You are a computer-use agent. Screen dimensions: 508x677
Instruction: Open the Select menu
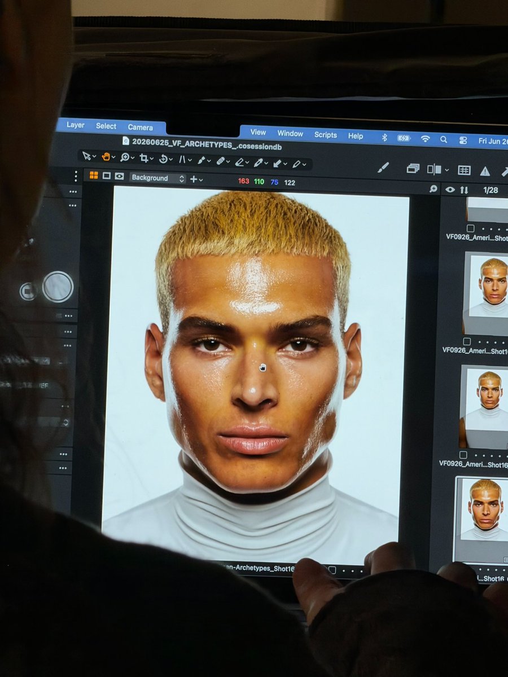tap(106, 126)
